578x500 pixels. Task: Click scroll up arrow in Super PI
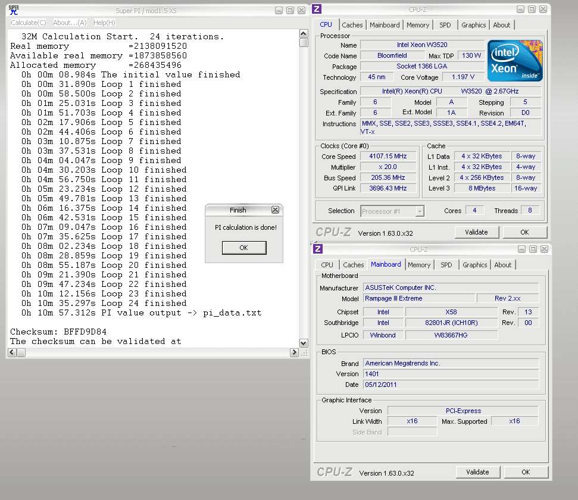pyautogui.click(x=304, y=34)
